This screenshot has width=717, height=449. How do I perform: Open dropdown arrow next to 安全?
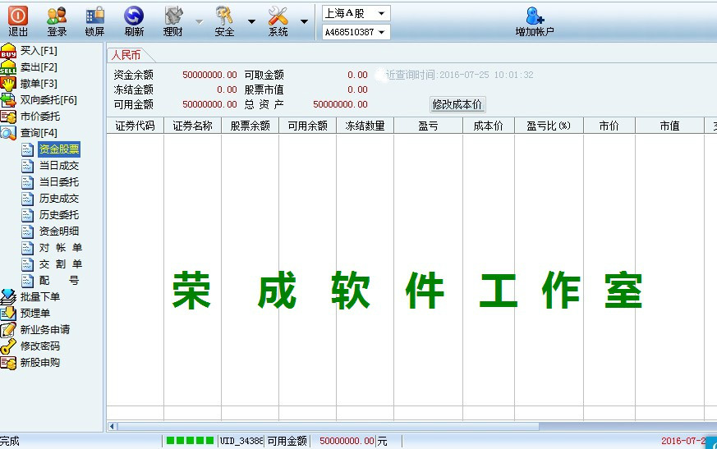pos(251,21)
